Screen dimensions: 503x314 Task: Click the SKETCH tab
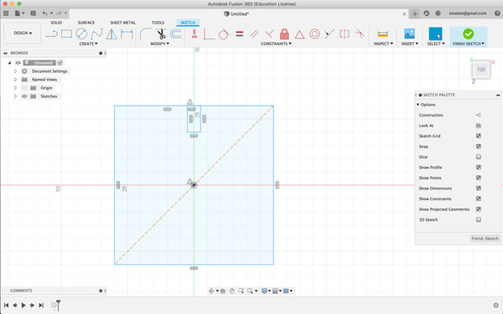coord(188,23)
